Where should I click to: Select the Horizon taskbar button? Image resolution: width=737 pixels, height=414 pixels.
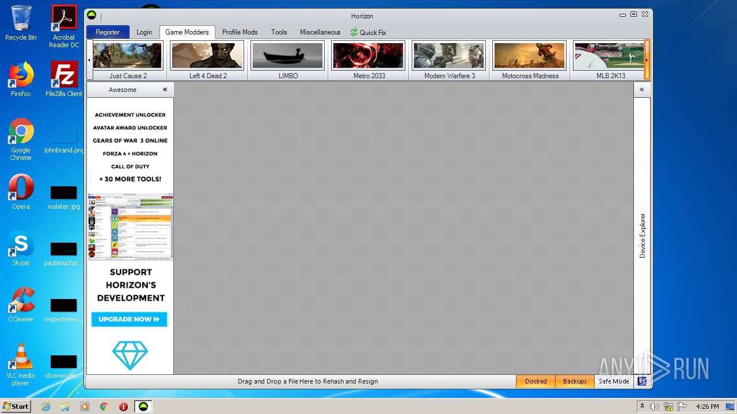pos(143,407)
